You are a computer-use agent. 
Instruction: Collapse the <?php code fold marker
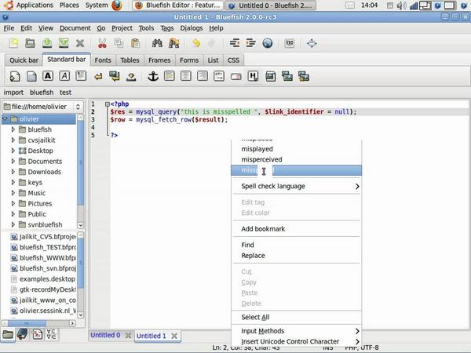(108, 104)
